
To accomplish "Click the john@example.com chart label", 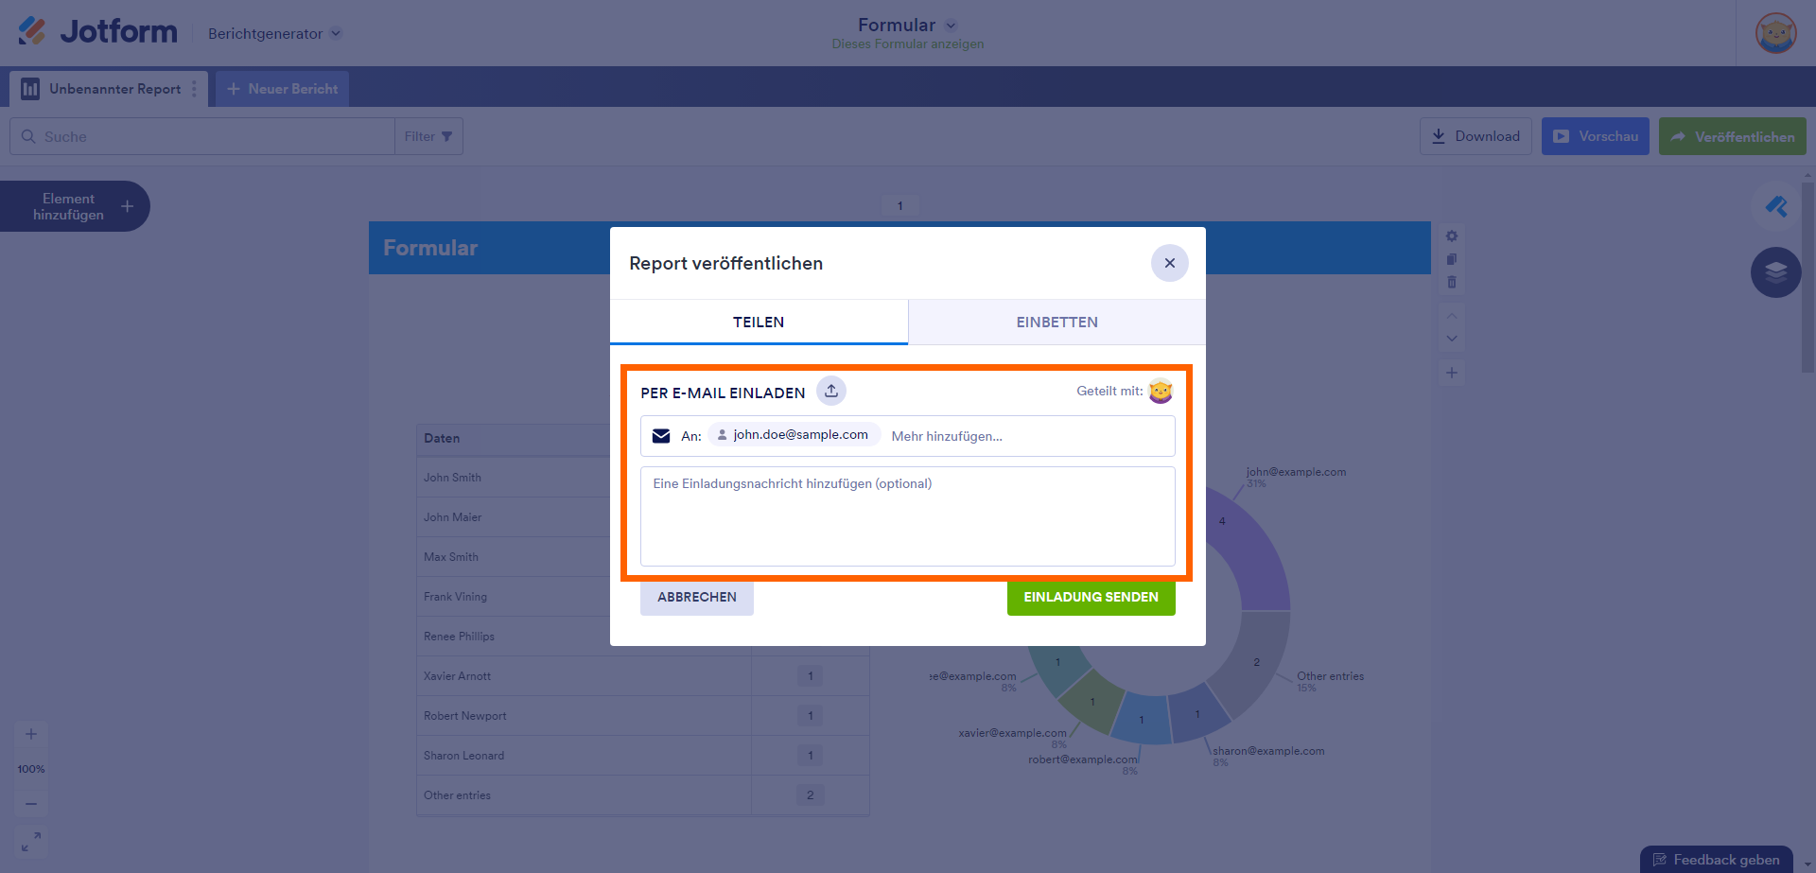I will [1296, 472].
